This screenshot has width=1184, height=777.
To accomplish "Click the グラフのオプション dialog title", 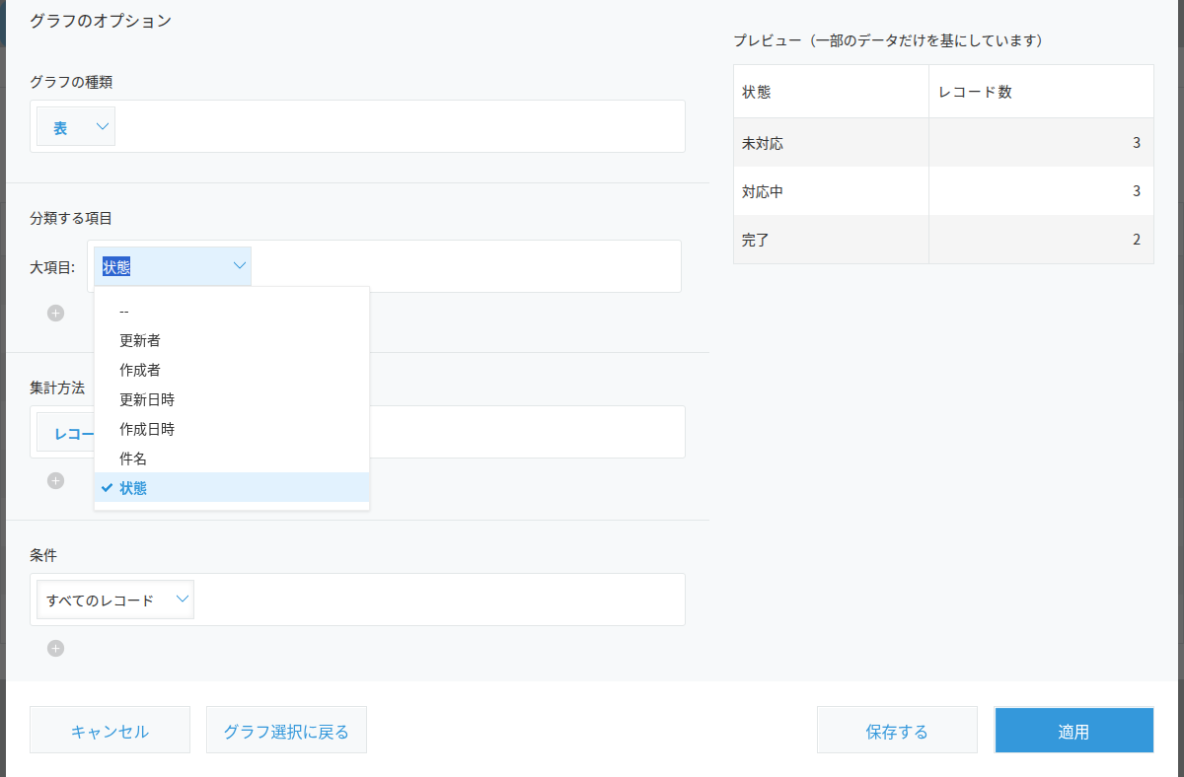I will 101,20.
